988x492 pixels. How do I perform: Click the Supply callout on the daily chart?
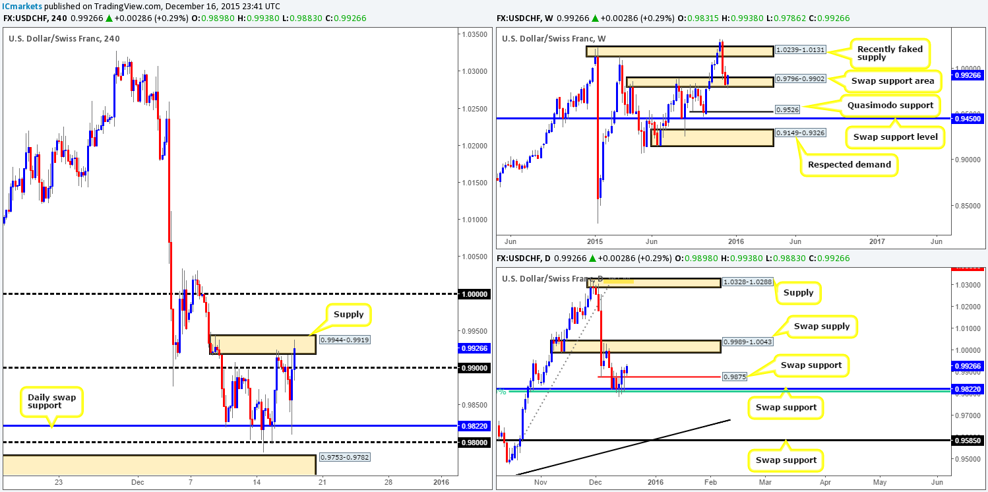(x=799, y=292)
